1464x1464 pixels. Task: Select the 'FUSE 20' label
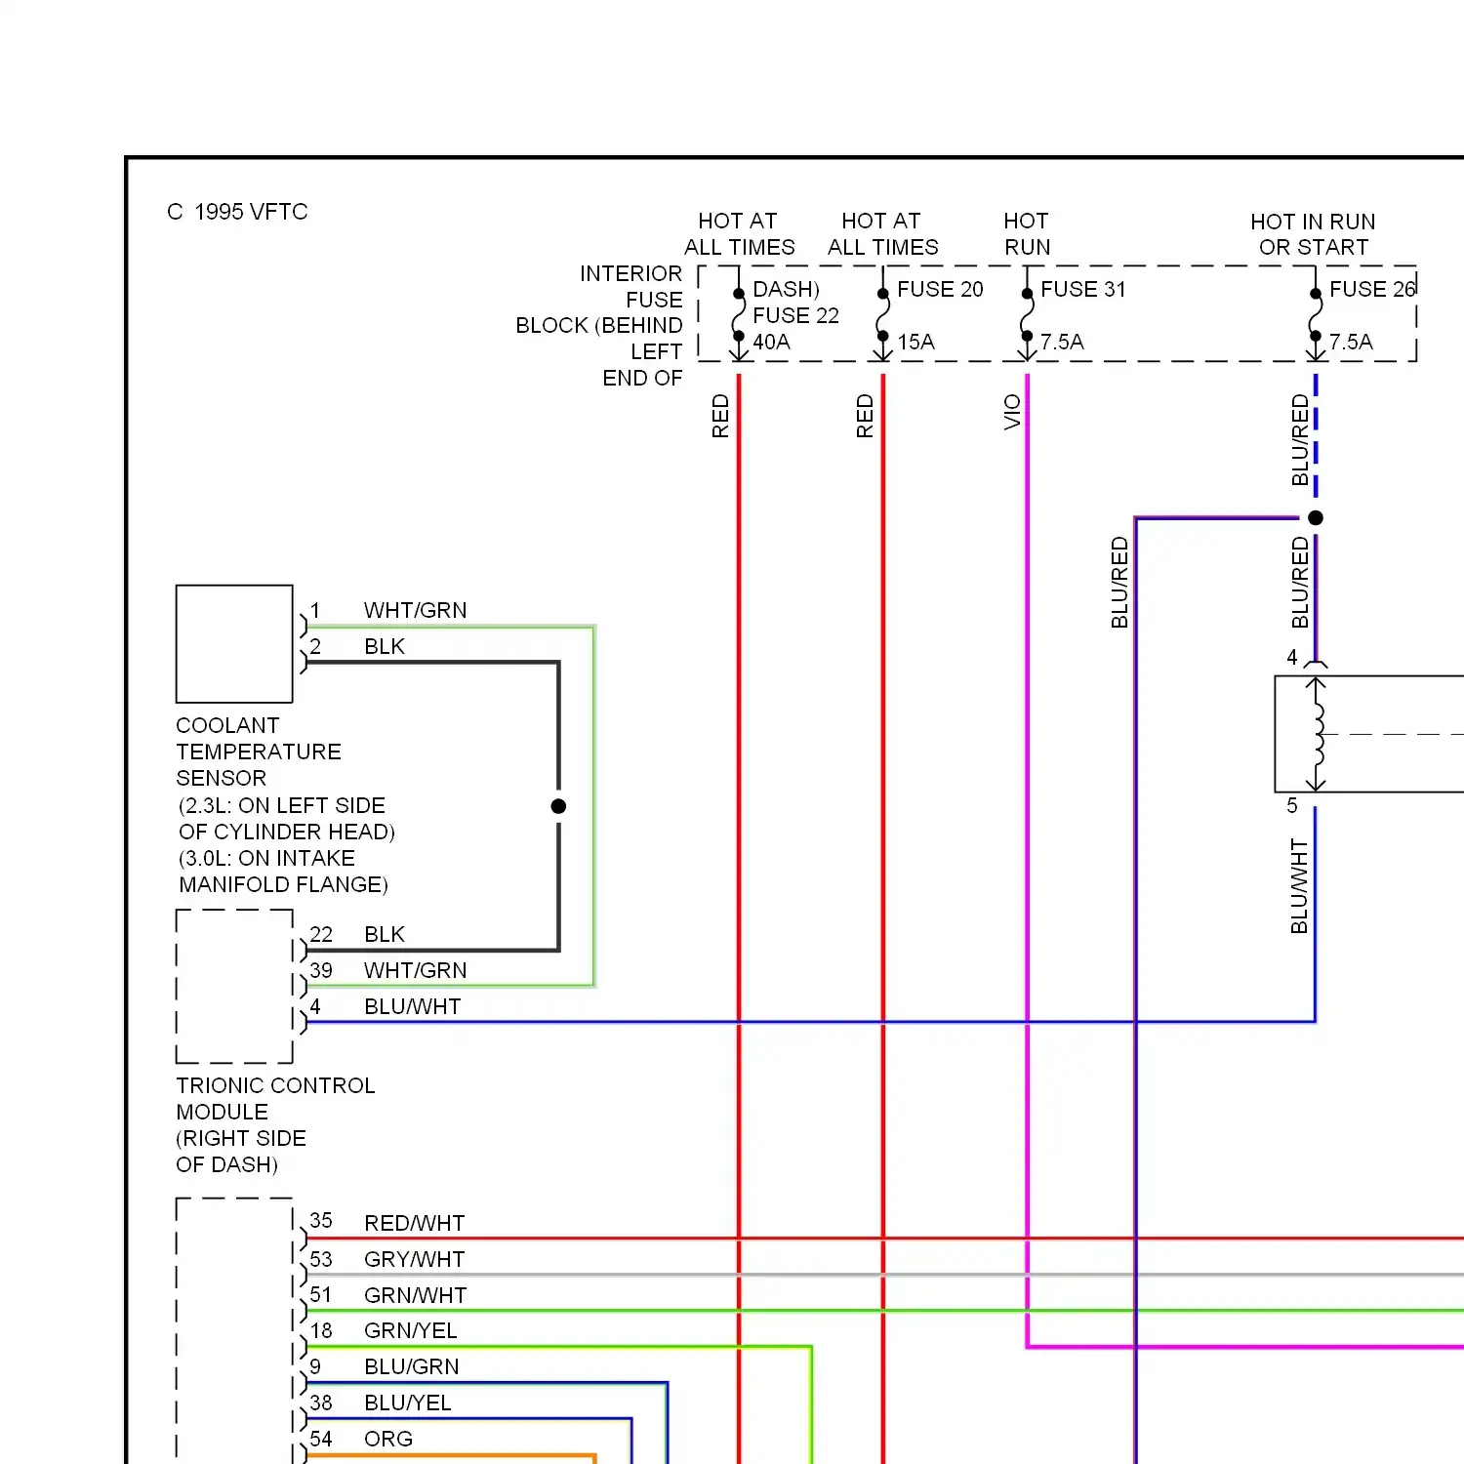940,289
